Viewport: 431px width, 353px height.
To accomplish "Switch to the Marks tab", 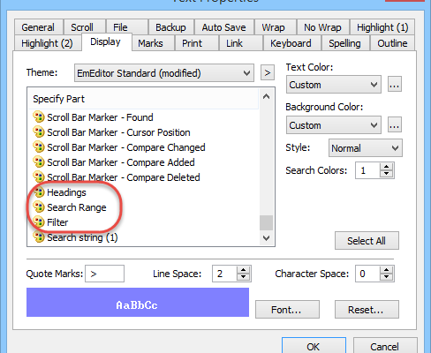I will 150,43.
